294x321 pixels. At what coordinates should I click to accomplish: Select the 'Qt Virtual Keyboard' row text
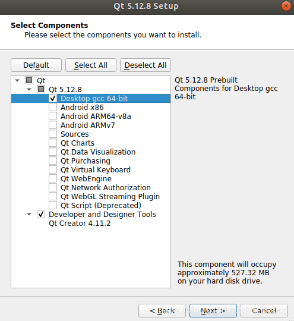point(96,169)
